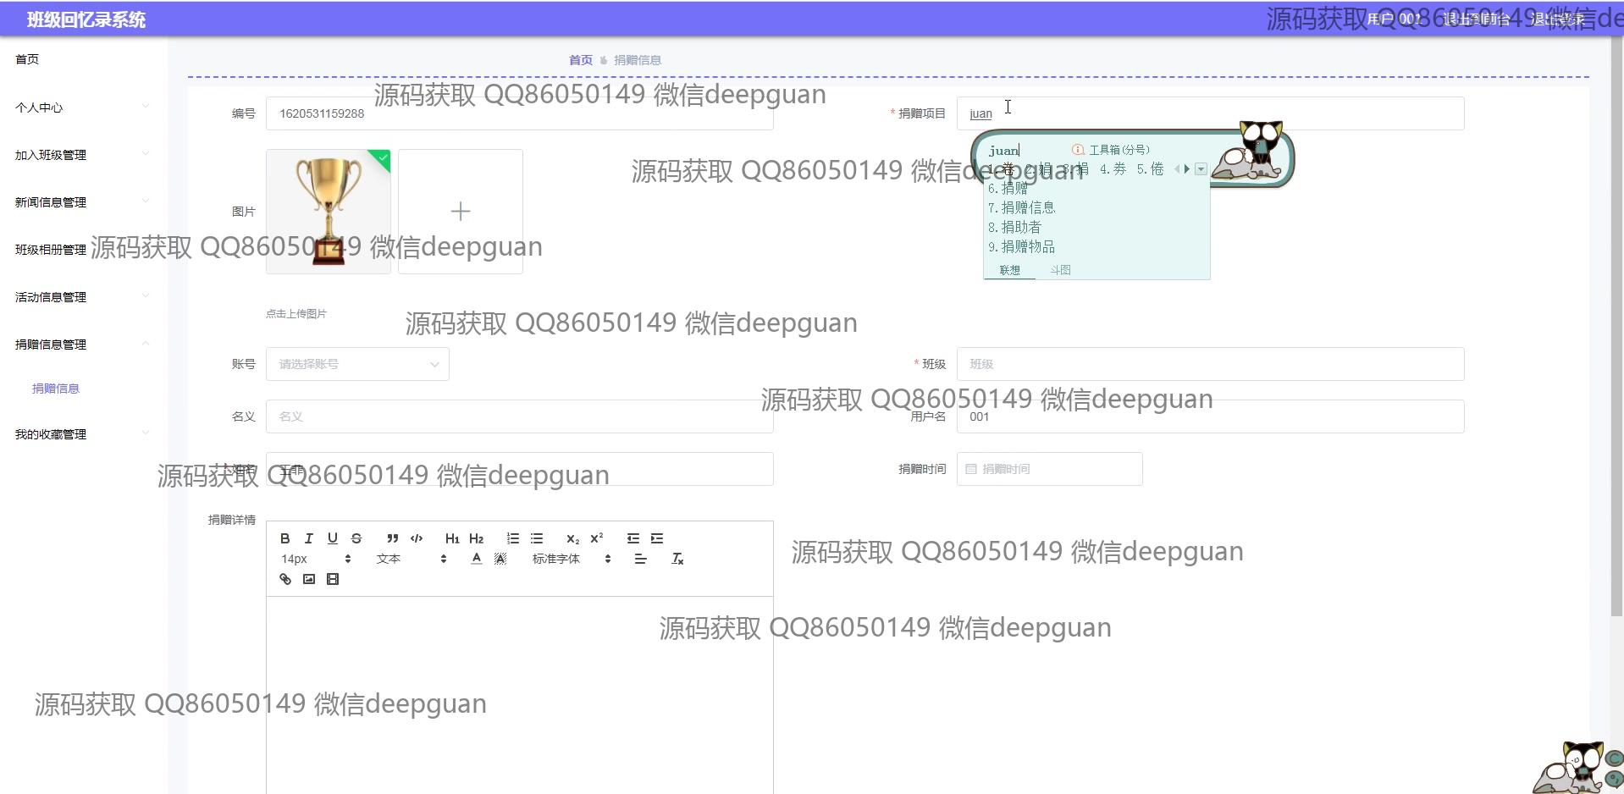The height and width of the screenshot is (794, 1624).
Task: Open the 请选择账号 account dropdown
Action: pyautogui.click(x=357, y=364)
